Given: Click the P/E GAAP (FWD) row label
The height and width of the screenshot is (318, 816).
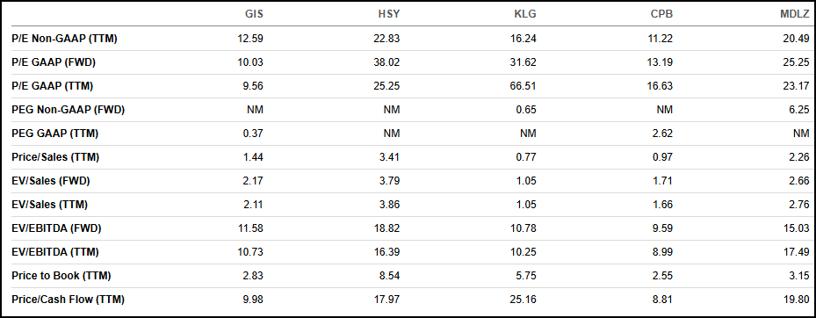Looking at the screenshot, I should [x=53, y=62].
